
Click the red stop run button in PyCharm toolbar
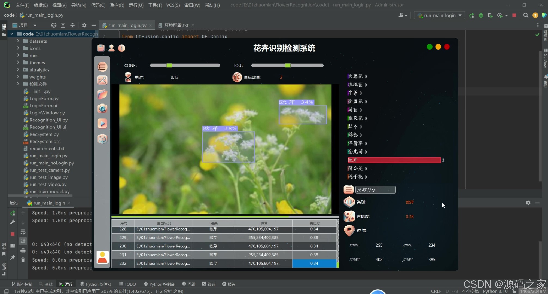514,16
